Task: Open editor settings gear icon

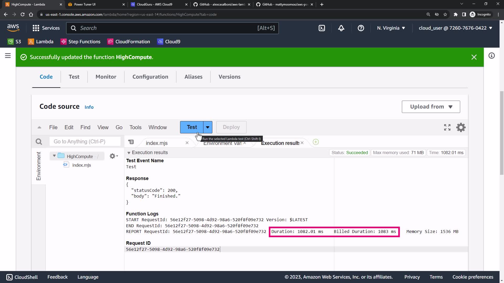Action: tap(461, 127)
